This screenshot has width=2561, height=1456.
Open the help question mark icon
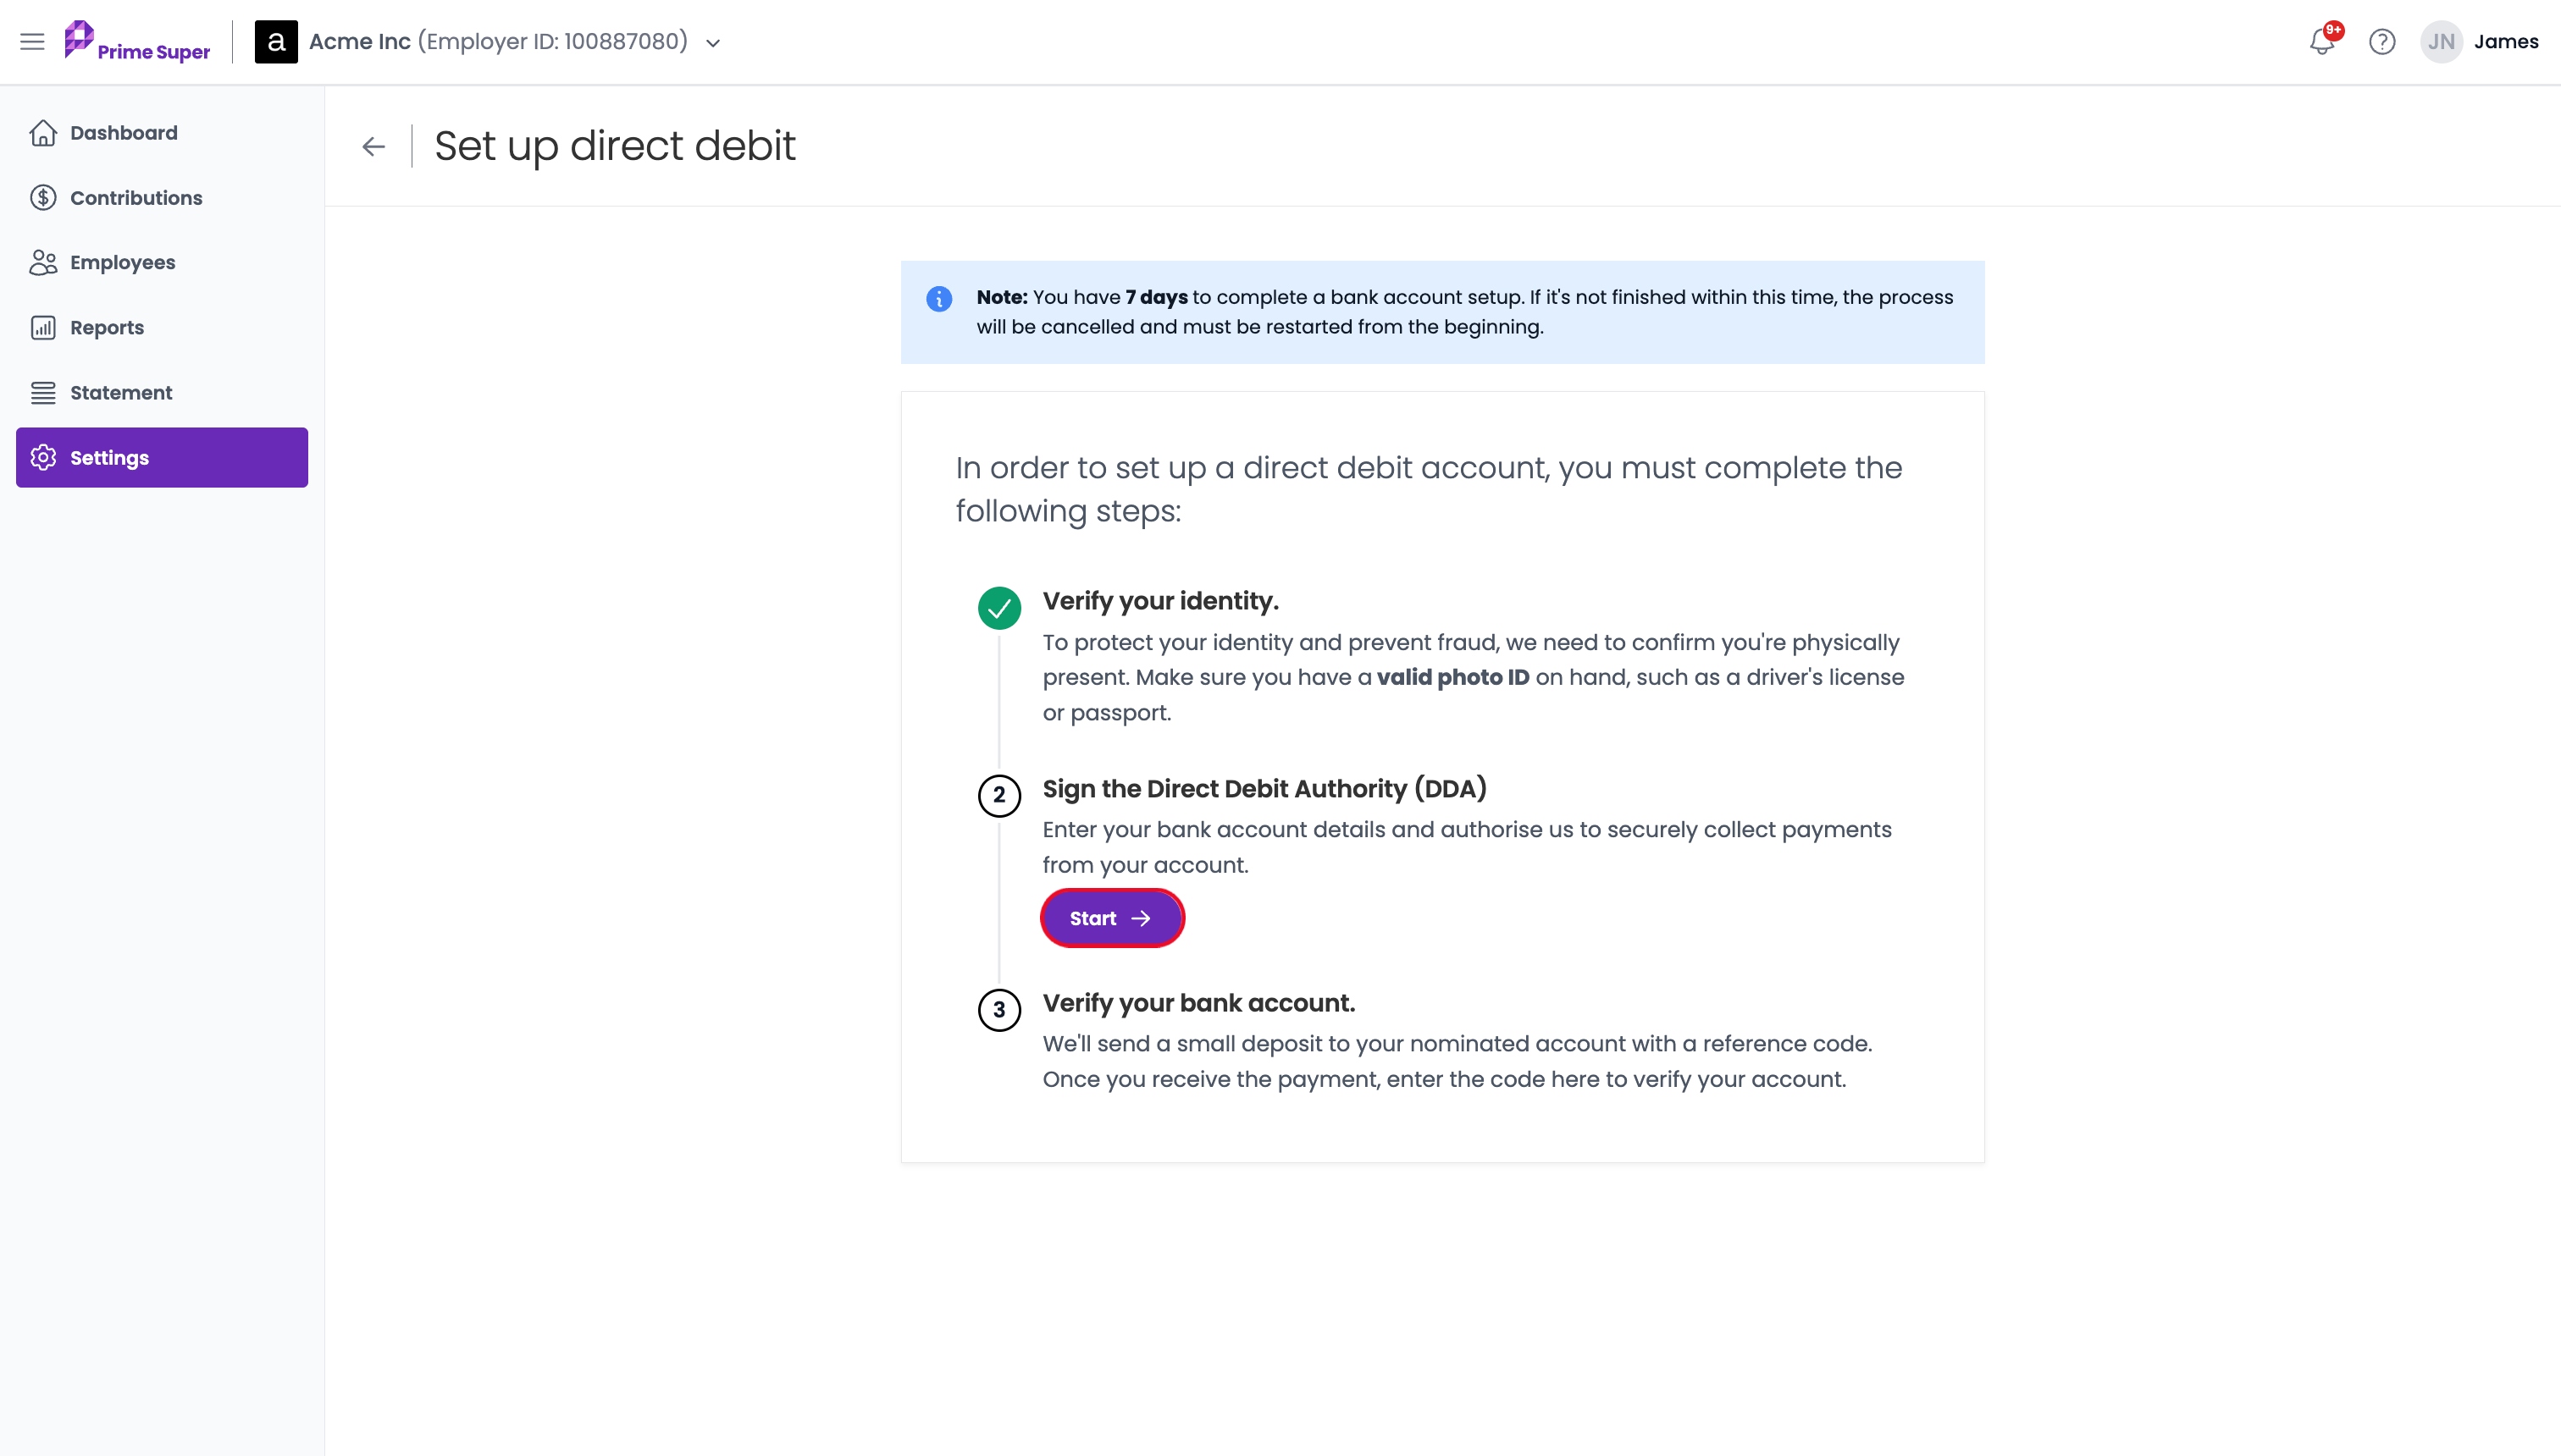pos(2382,41)
